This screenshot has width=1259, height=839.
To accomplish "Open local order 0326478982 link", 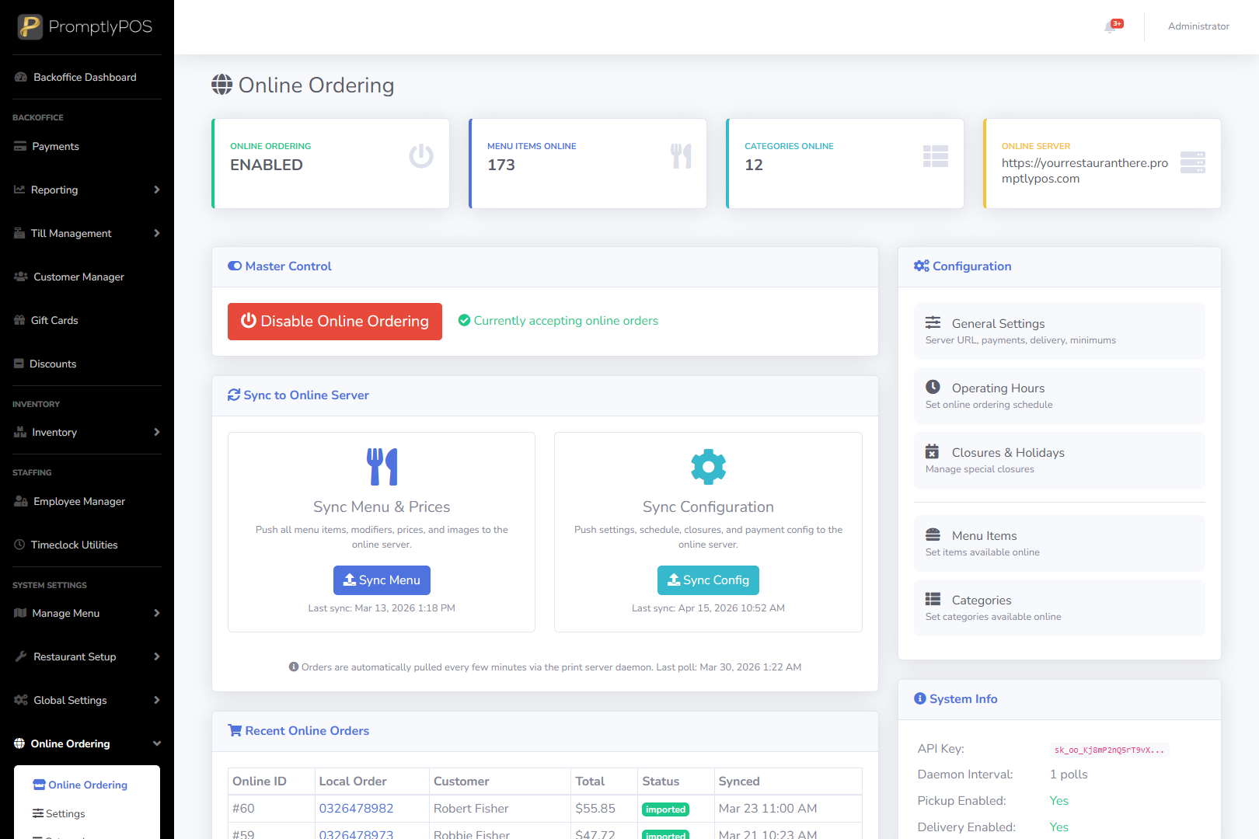I will pos(356,809).
